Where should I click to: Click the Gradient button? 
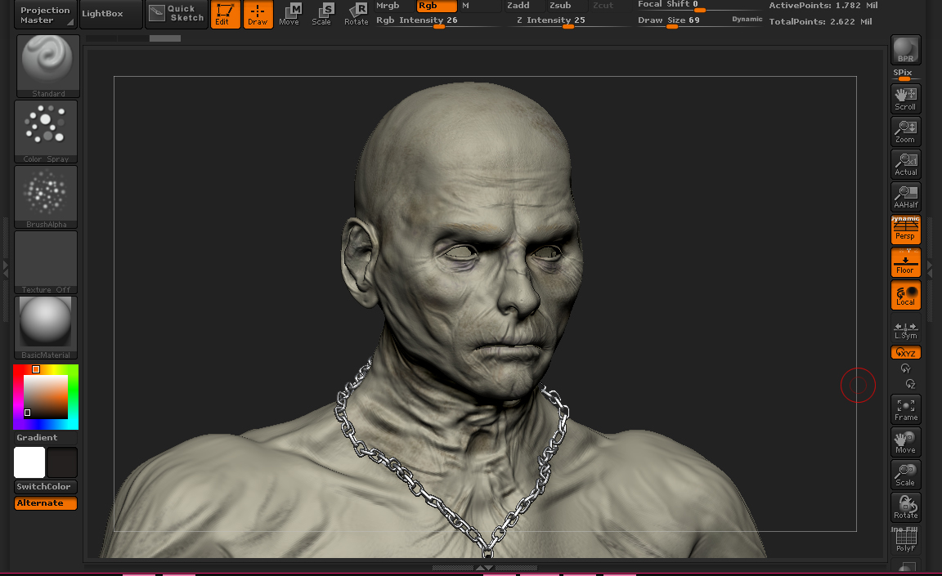click(x=46, y=437)
